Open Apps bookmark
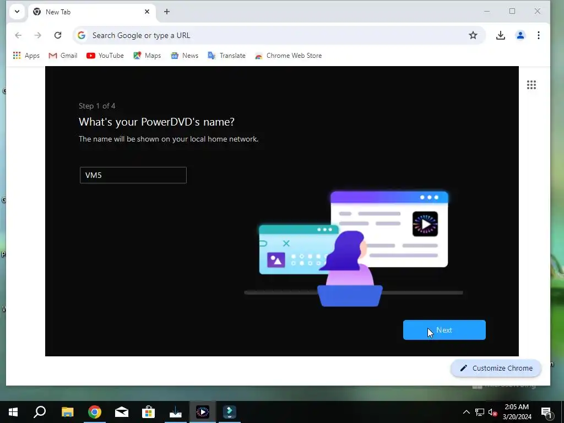The width and height of the screenshot is (564, 423). (26, 56)
